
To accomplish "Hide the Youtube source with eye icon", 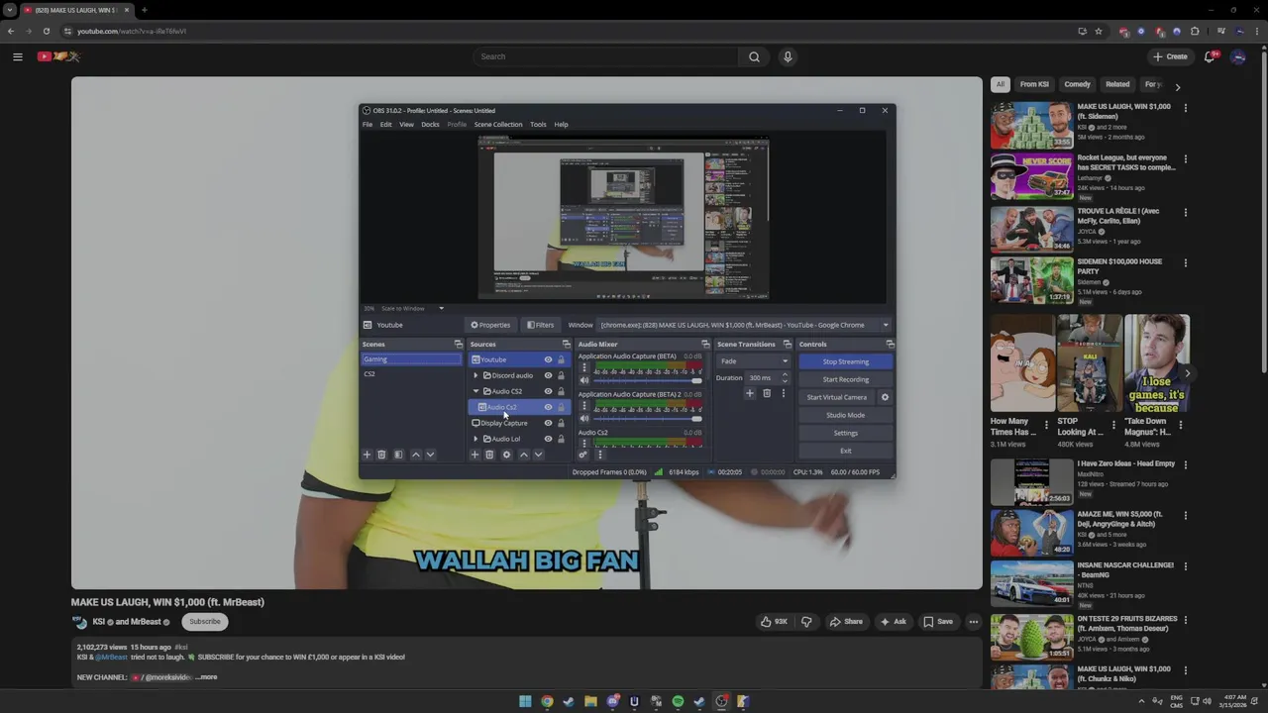I will point(548,359).
